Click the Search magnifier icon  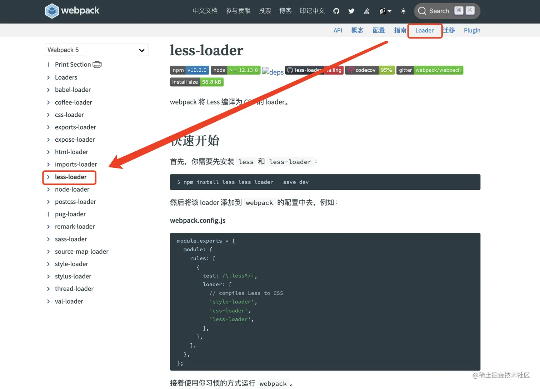coord(422,11)
